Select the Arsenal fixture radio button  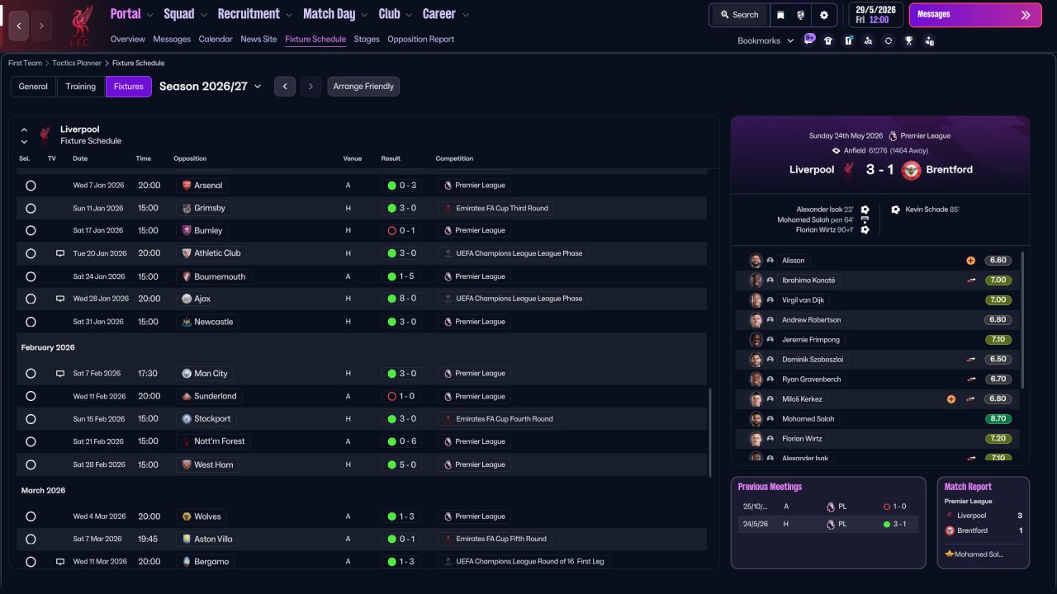pos(31,186)
